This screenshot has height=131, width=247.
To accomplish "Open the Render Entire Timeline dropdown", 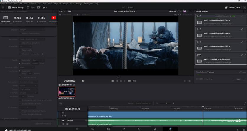I will [143, 103].
